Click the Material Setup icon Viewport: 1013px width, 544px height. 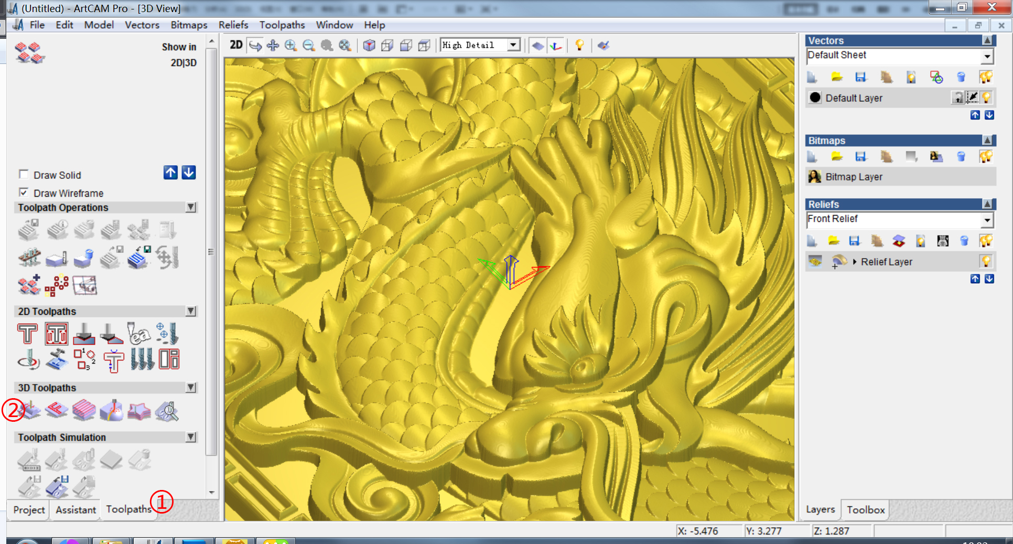click(x=57, y=258)
